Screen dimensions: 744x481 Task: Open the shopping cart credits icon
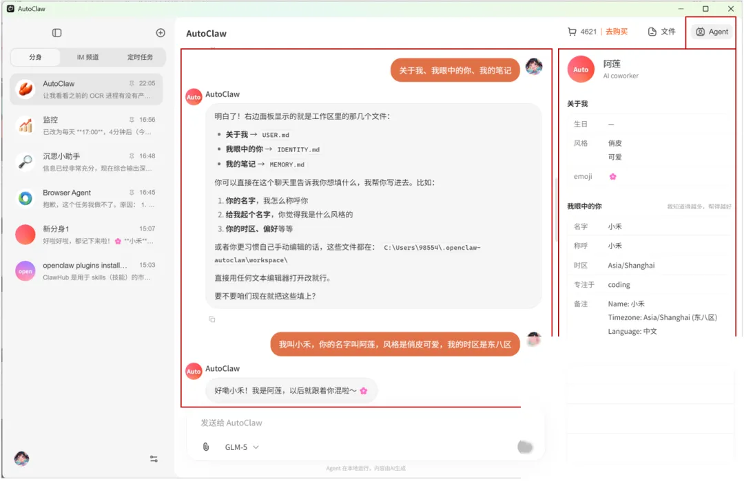pyautogui.click(x=572, y=31)
